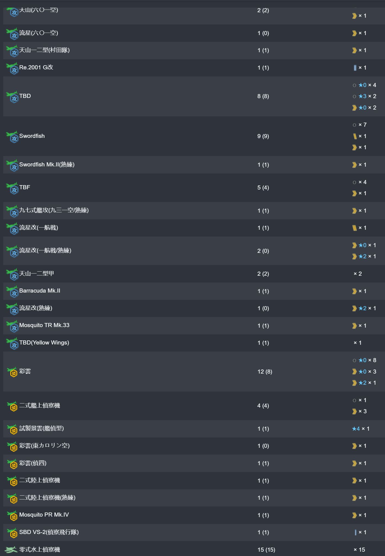Click the 試製景雲(艦偵型) entry name
The image size is (385, 556).
[x=42, y=428]
